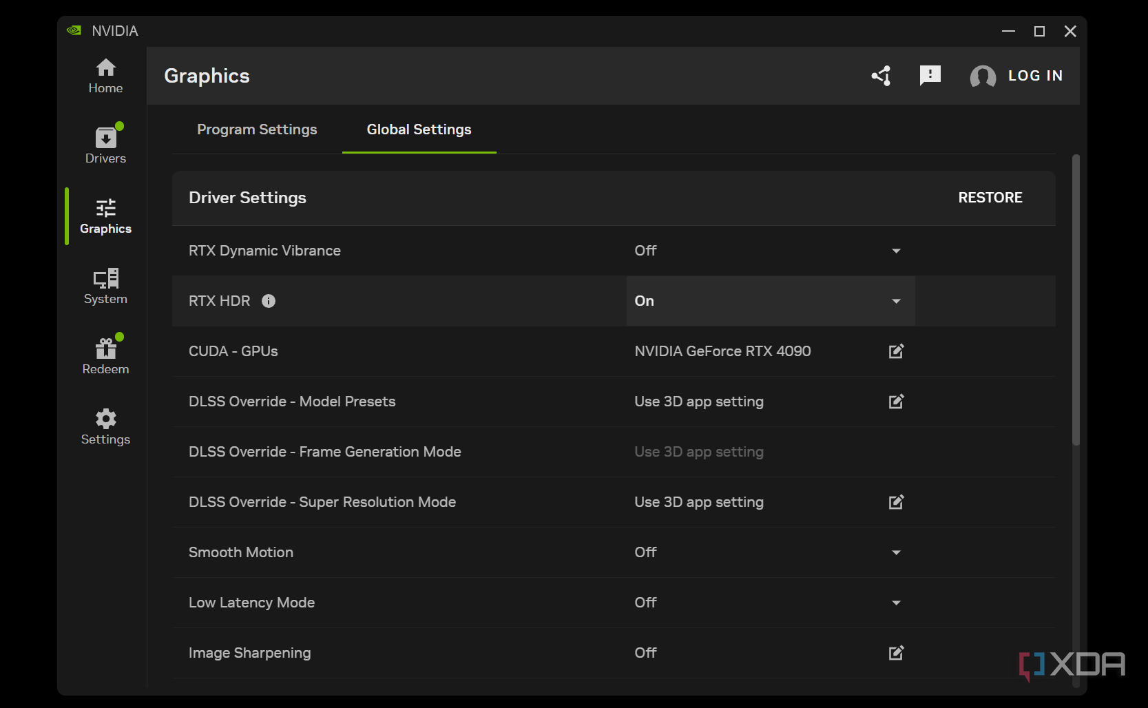Maximize the NVIDIA app window
1148x708 pixels.
click(1039, 31)
